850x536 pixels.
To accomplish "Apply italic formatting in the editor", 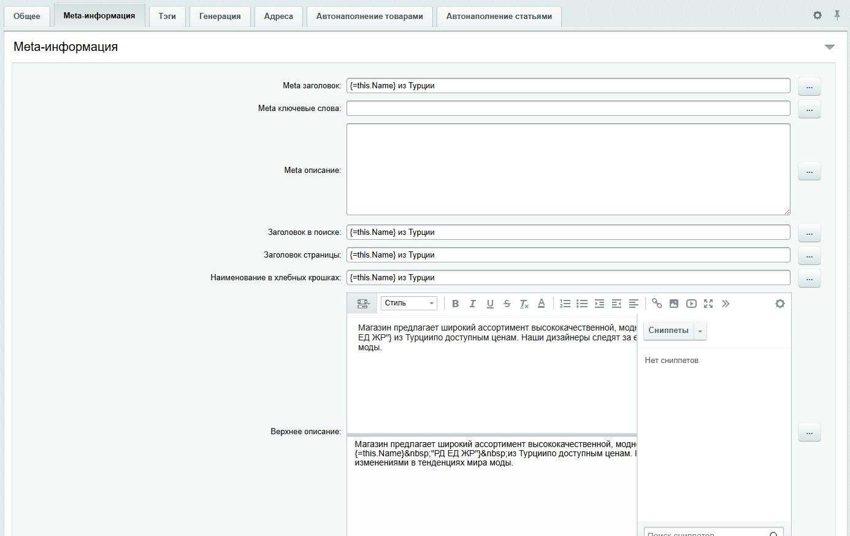I will tap(472, 304).
